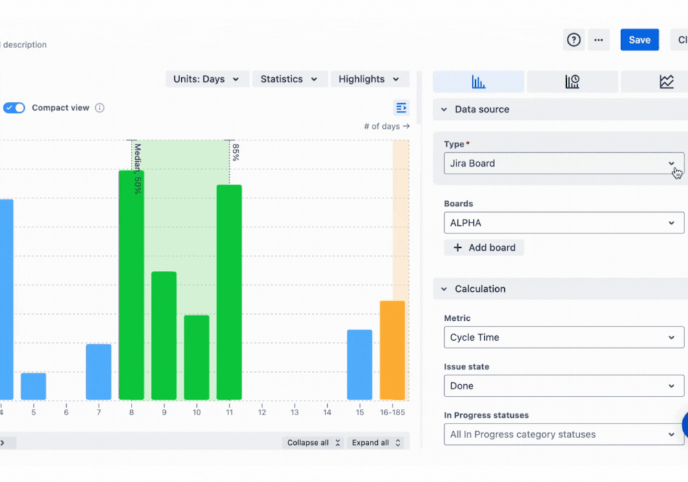Open the help question mark icon
Image resolution: width=688 pixels, height=482 pixels.
pos(574,40)
